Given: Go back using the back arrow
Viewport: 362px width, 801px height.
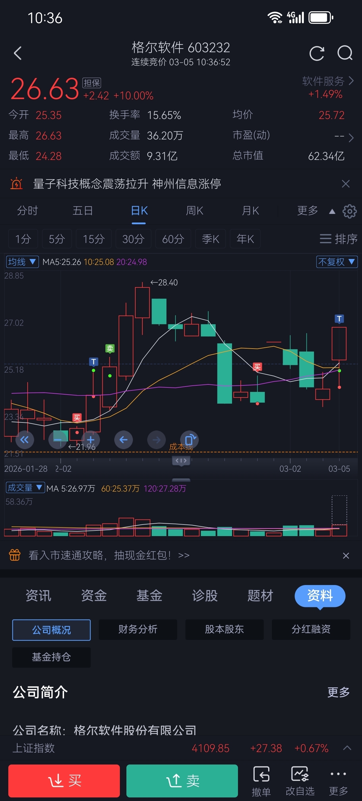Looking at the screenshot, I should [x=18, y=53].
